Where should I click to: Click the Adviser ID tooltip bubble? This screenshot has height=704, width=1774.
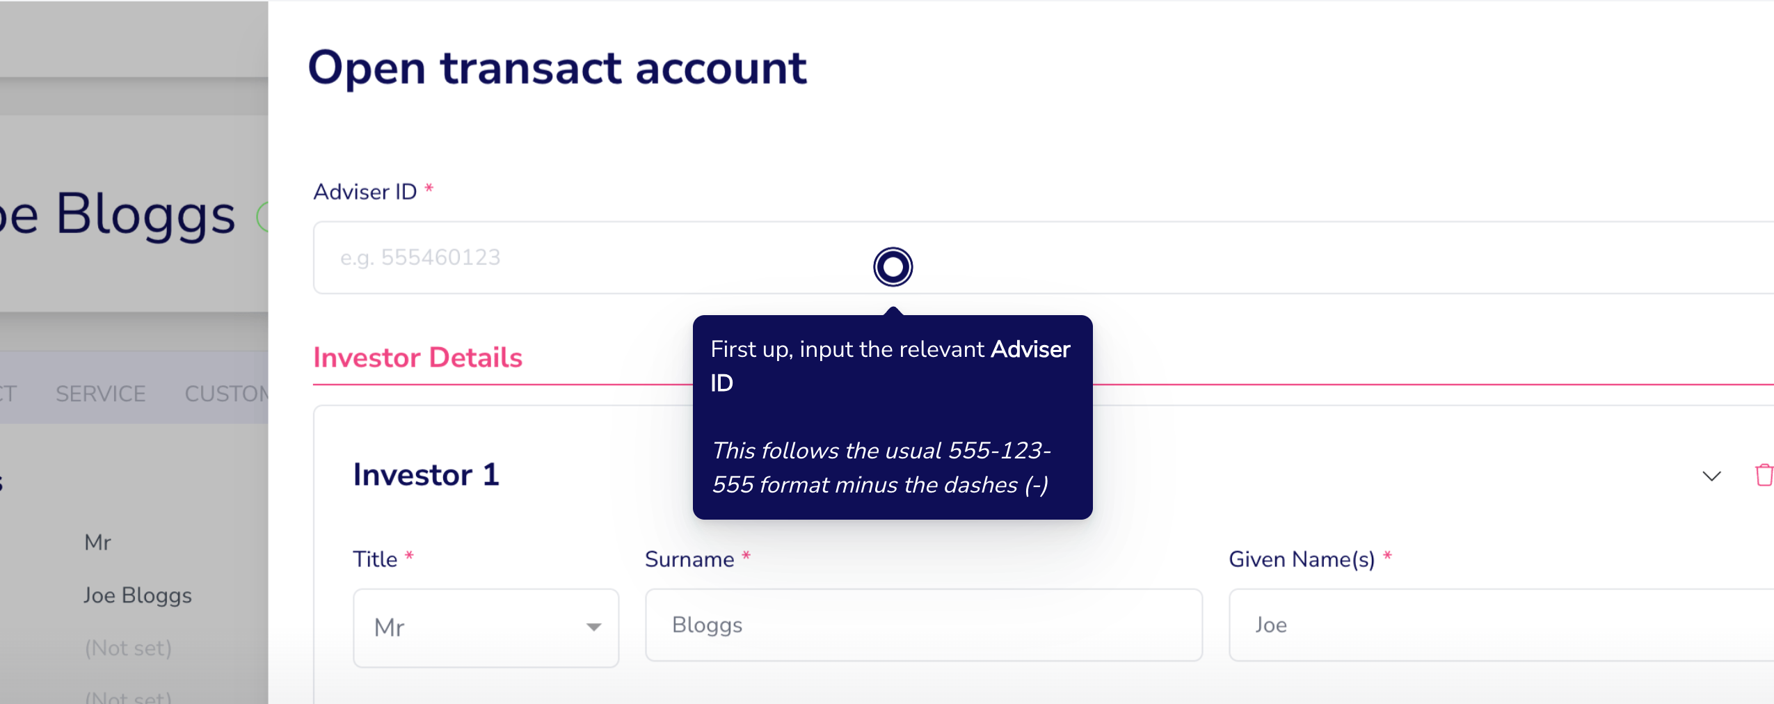click(893, 417)
